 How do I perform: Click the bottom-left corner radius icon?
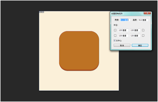(115, 36)
